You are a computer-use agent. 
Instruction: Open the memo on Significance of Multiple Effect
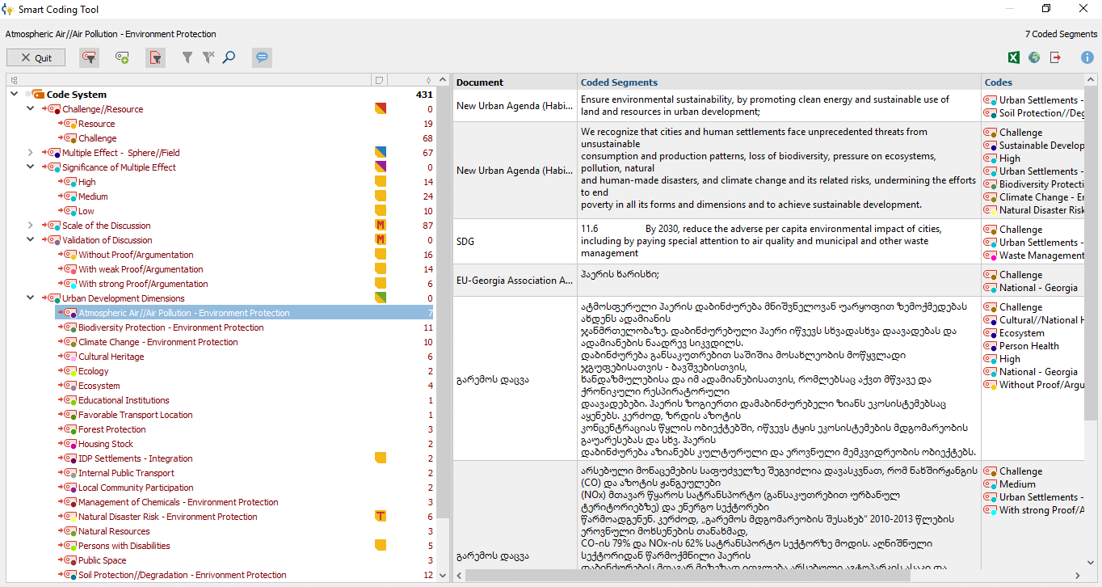[380, 167]
